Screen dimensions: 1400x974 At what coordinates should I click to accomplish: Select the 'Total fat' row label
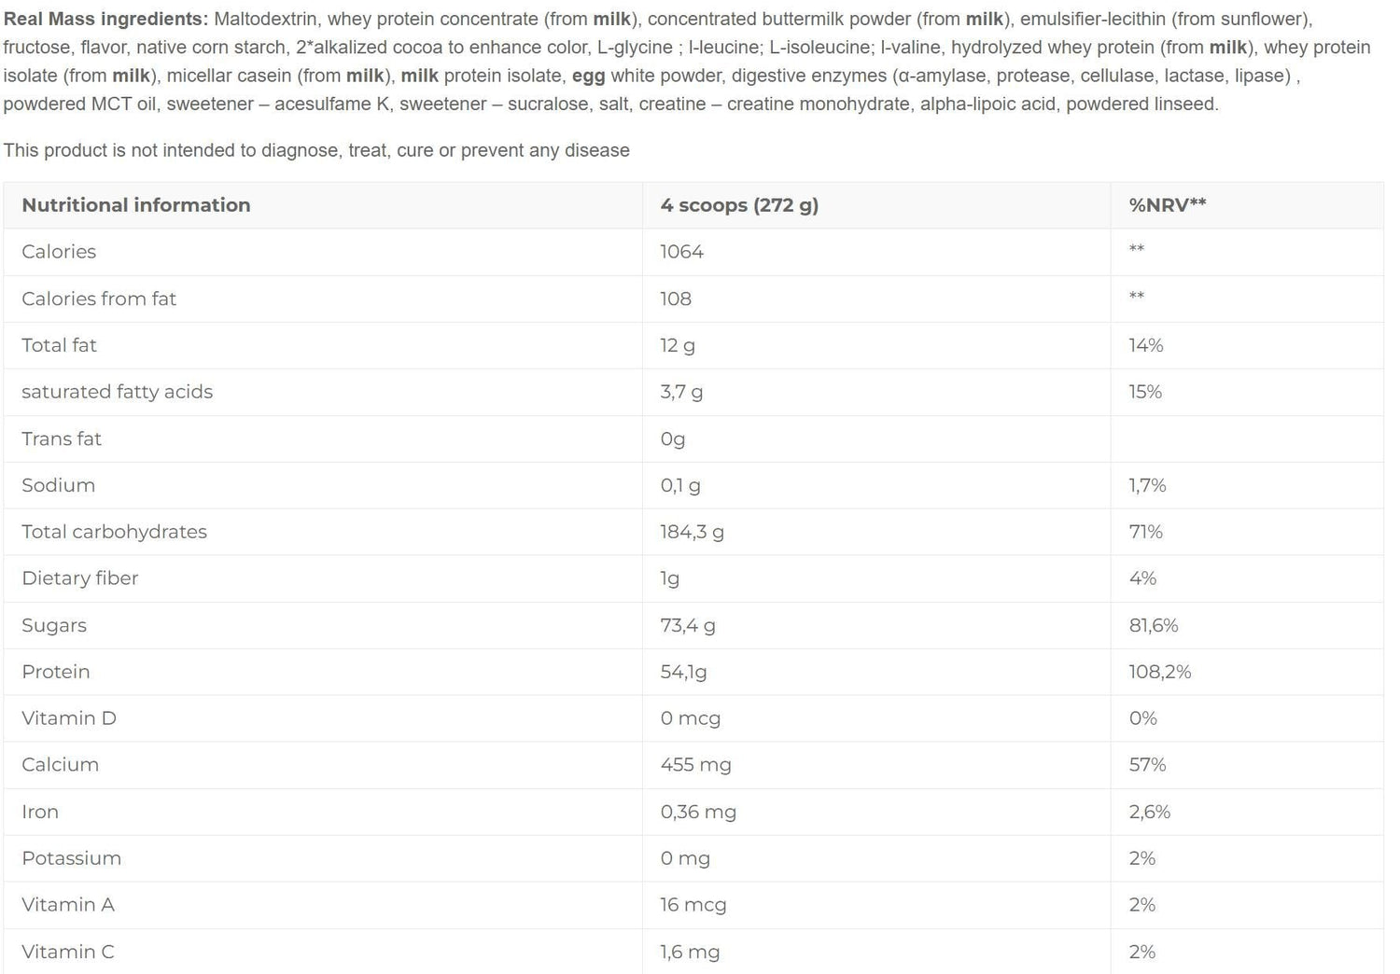(59, 345)
